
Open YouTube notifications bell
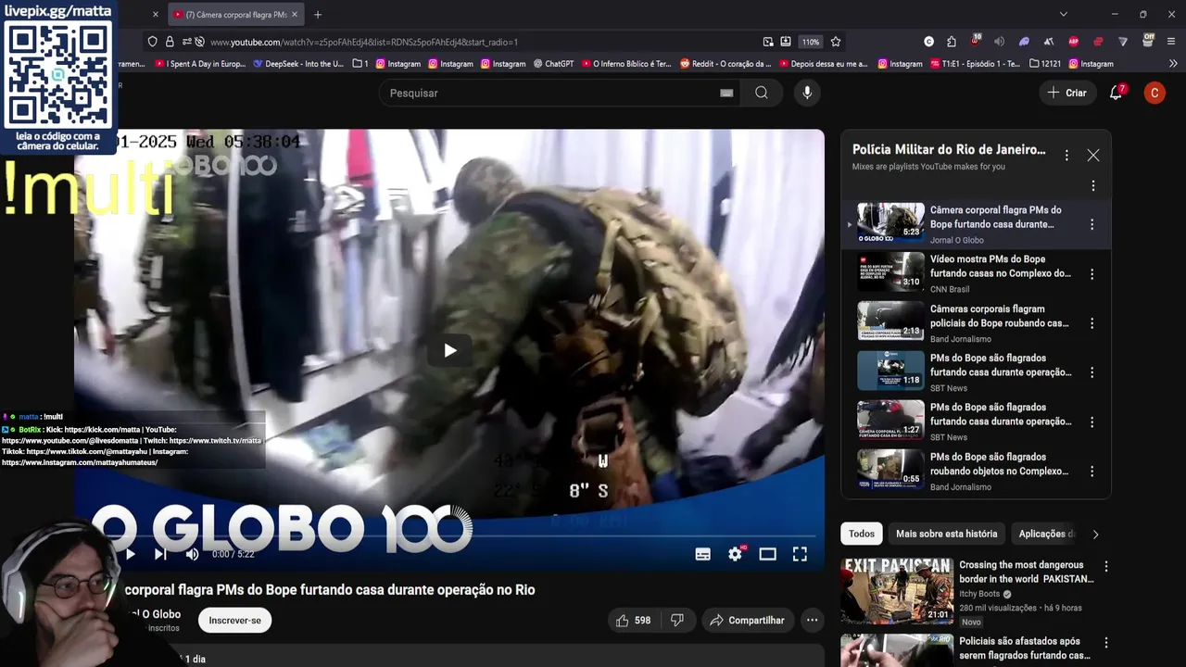(x=1117, y=93)
